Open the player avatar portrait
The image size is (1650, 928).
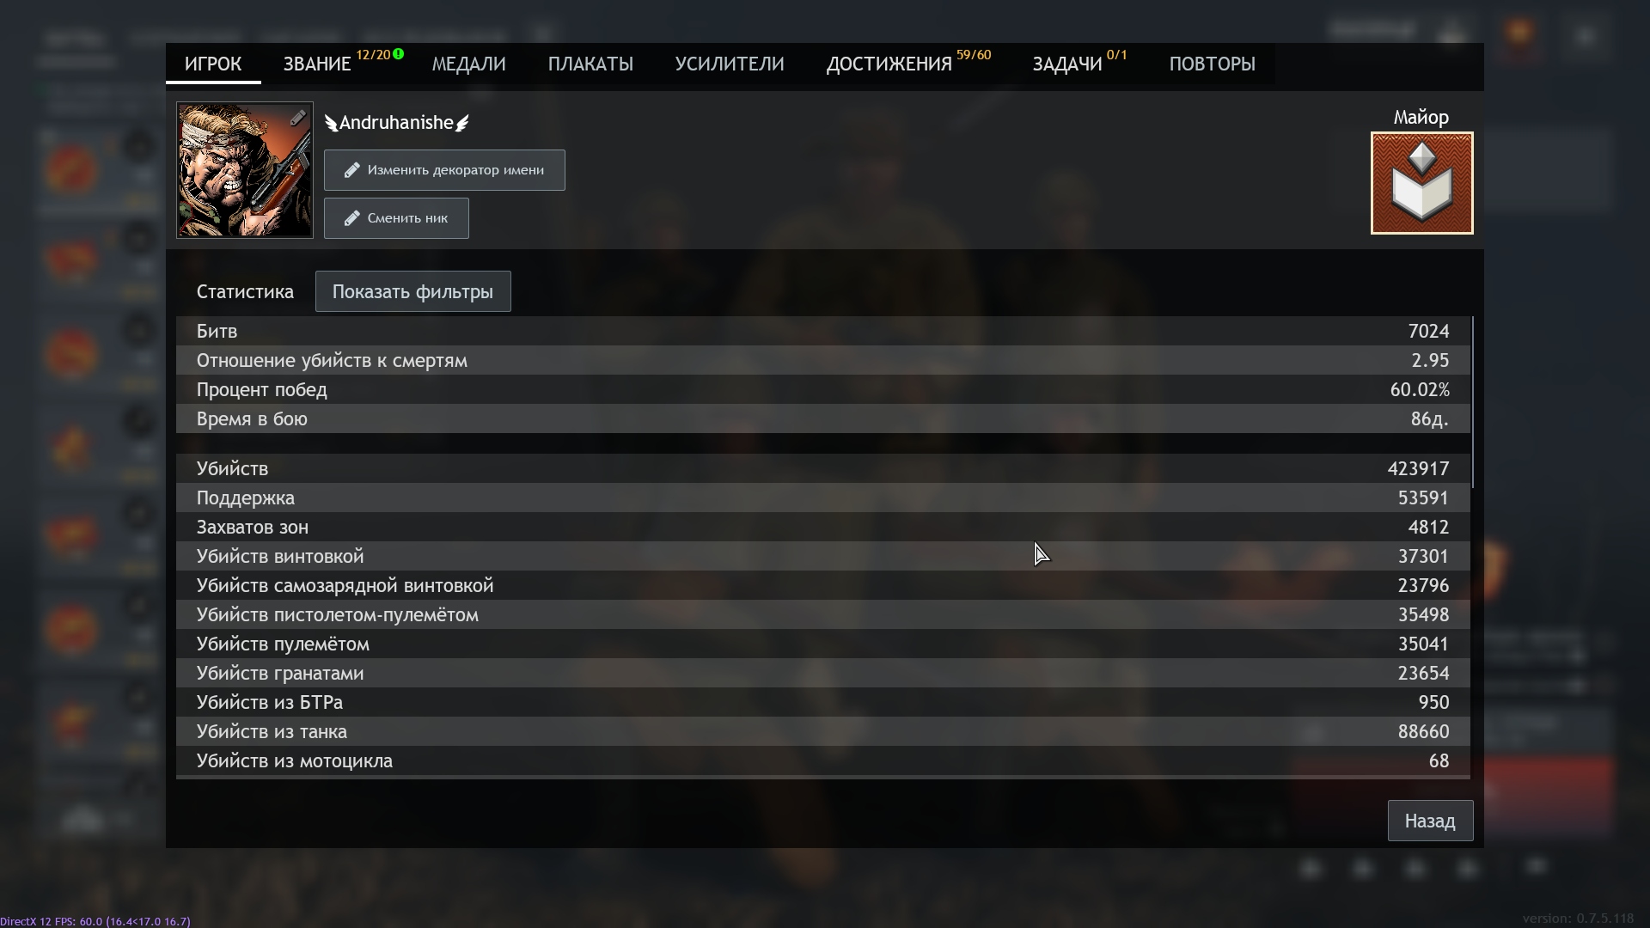click(x=245, y=170)
